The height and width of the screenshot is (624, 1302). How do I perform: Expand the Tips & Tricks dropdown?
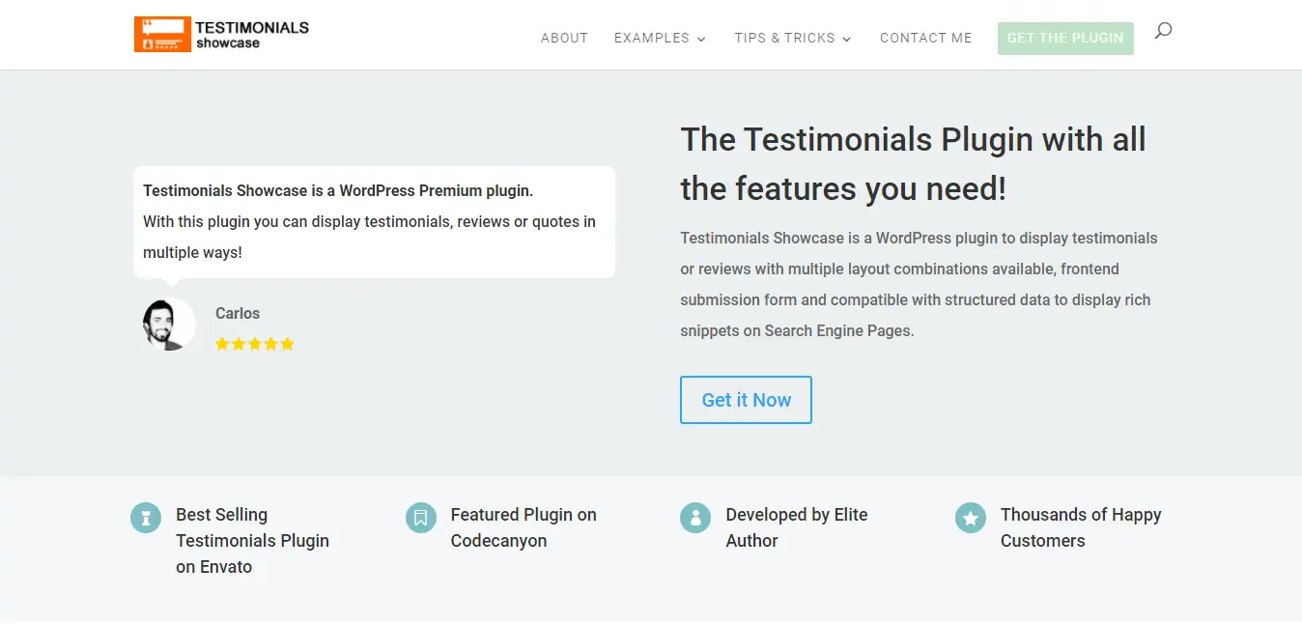pos(793,39)
